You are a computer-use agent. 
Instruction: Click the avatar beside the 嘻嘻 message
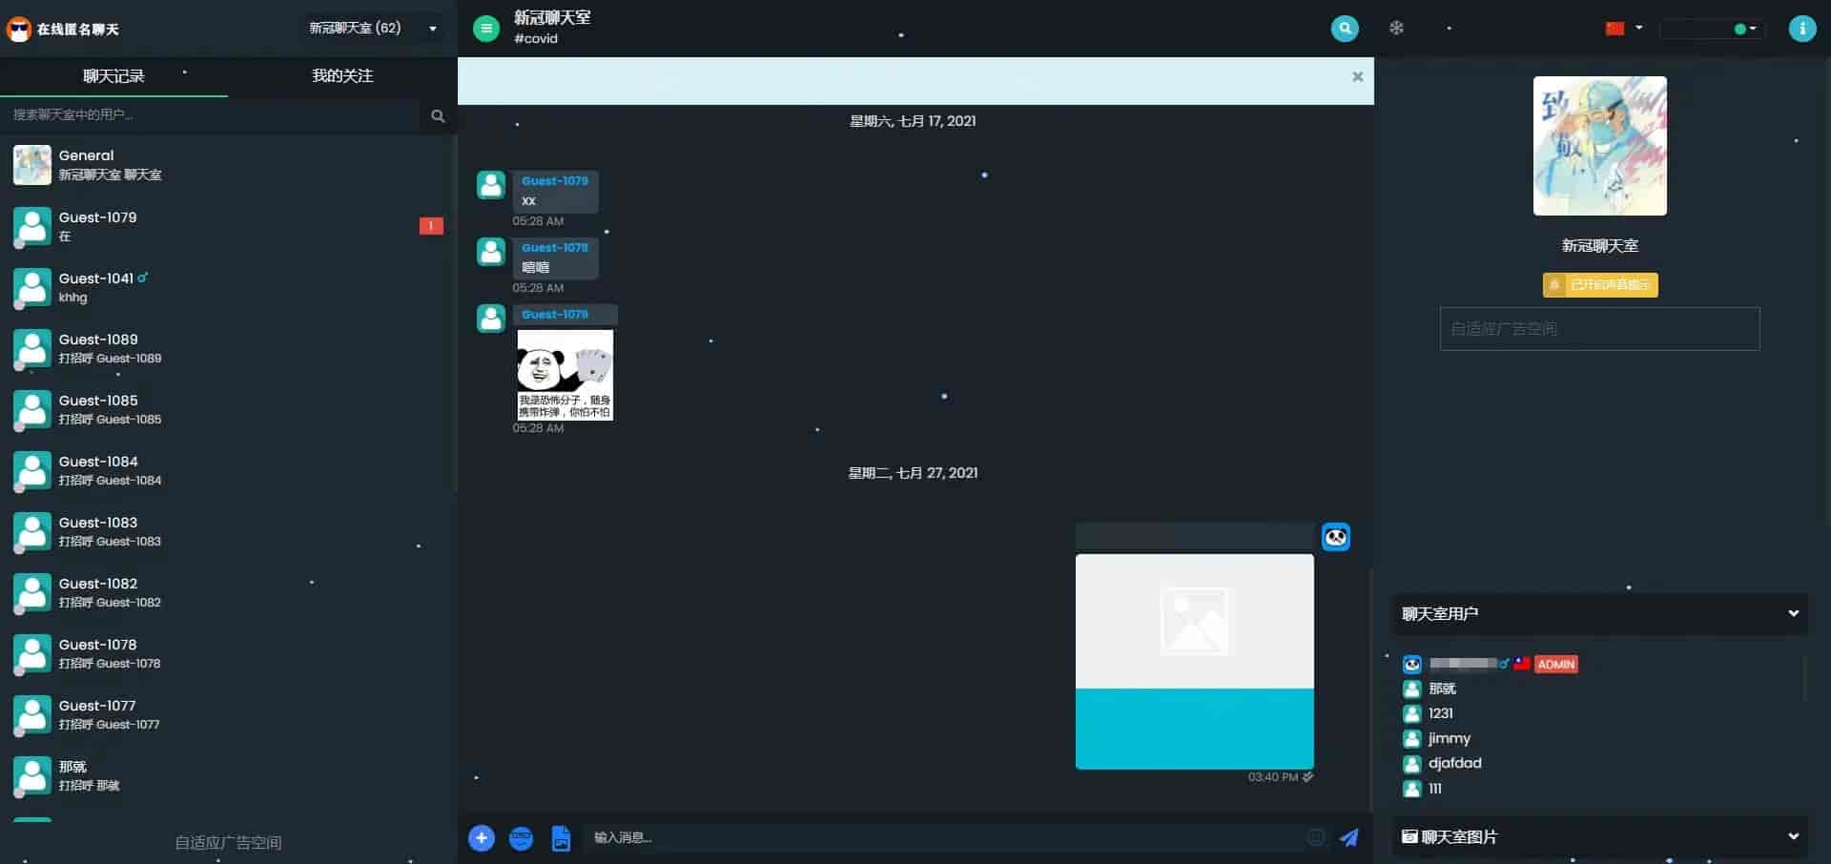point(491,252)
